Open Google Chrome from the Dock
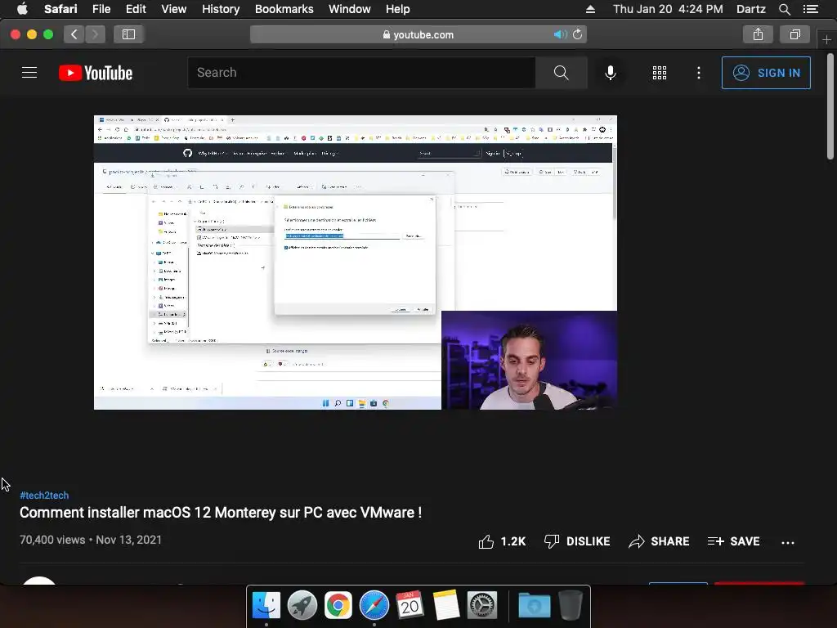The width and height of the screenshot is (837, 628). tap(338, 605)
